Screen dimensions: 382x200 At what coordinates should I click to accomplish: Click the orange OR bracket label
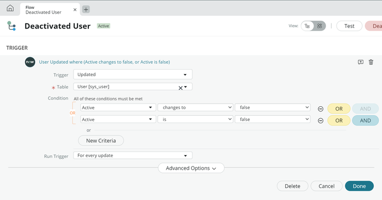point(72,113)
